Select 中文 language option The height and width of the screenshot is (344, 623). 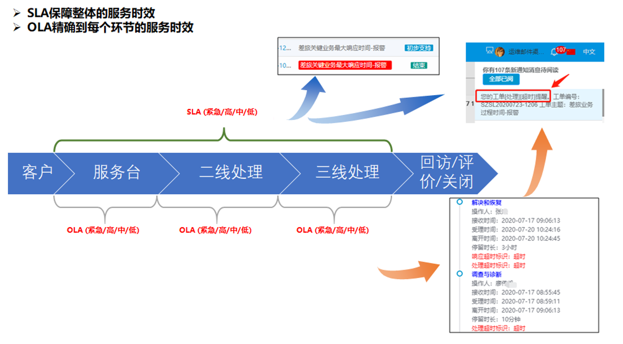click(x=589, y=52)
